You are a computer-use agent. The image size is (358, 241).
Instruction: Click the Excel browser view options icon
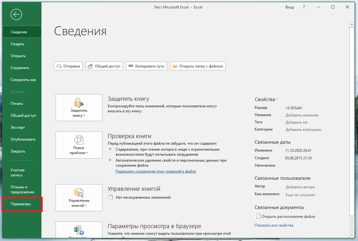click(x=79, y=230)
